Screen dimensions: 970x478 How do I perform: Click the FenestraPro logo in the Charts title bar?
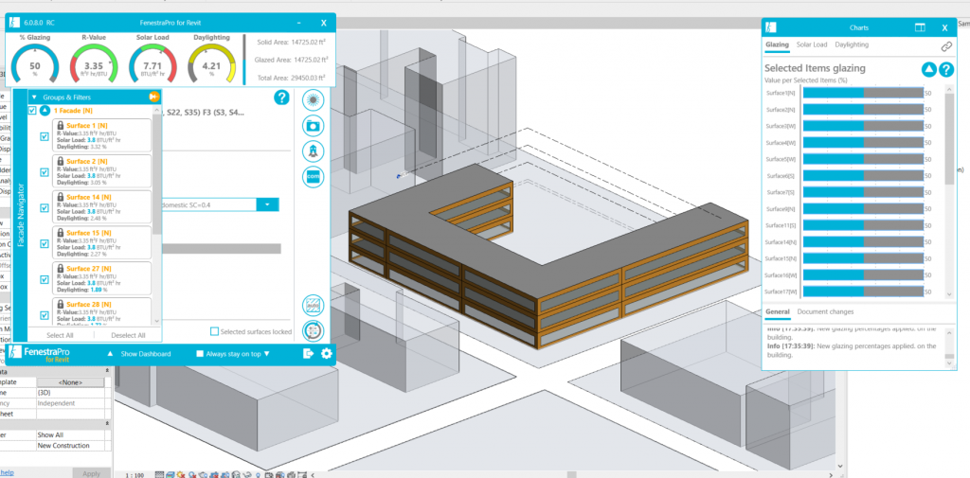pyautogui.click(x=771, y=27)
